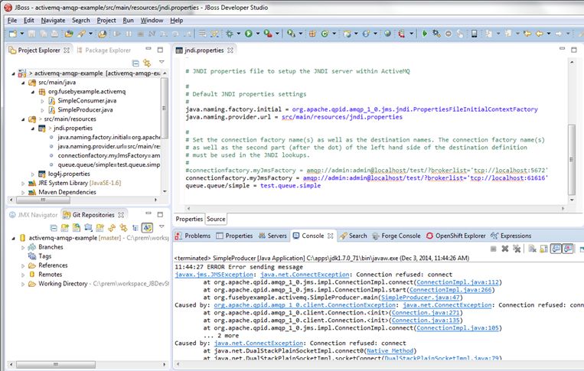This screenshot has height=371, width=584.
Task: Switch to JMX Navigator tab
Action: tap(34, 215)
